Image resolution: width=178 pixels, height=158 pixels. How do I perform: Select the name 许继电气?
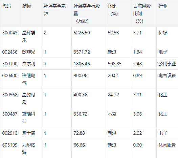click(x=29, y=79)
